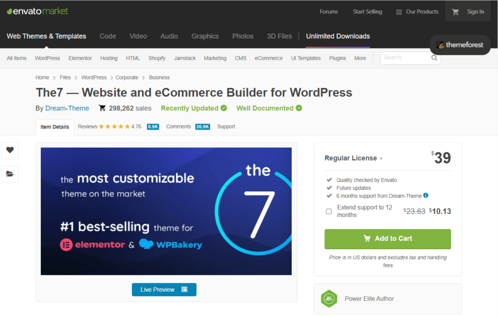The width and height of the screenshot is (498, 317).
Task: Open Dream-Theme author profile link
Action: [x=67, y=108]
